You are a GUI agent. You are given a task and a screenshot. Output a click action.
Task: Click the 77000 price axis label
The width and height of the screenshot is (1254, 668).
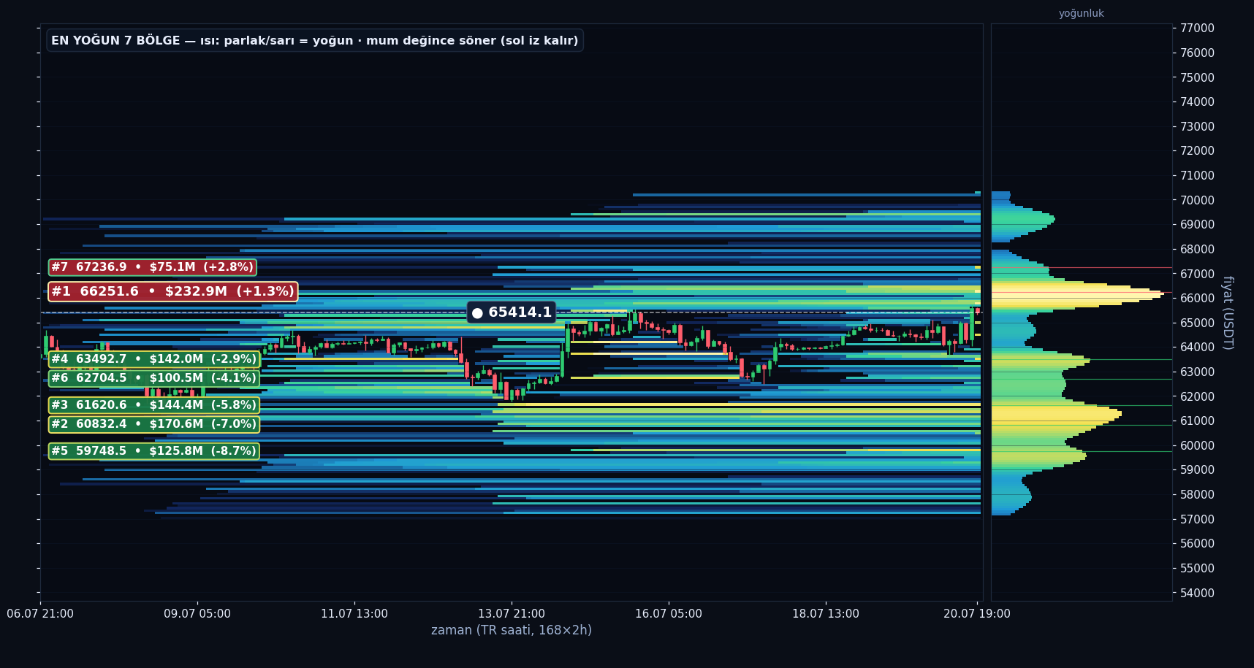(1196, 28)
